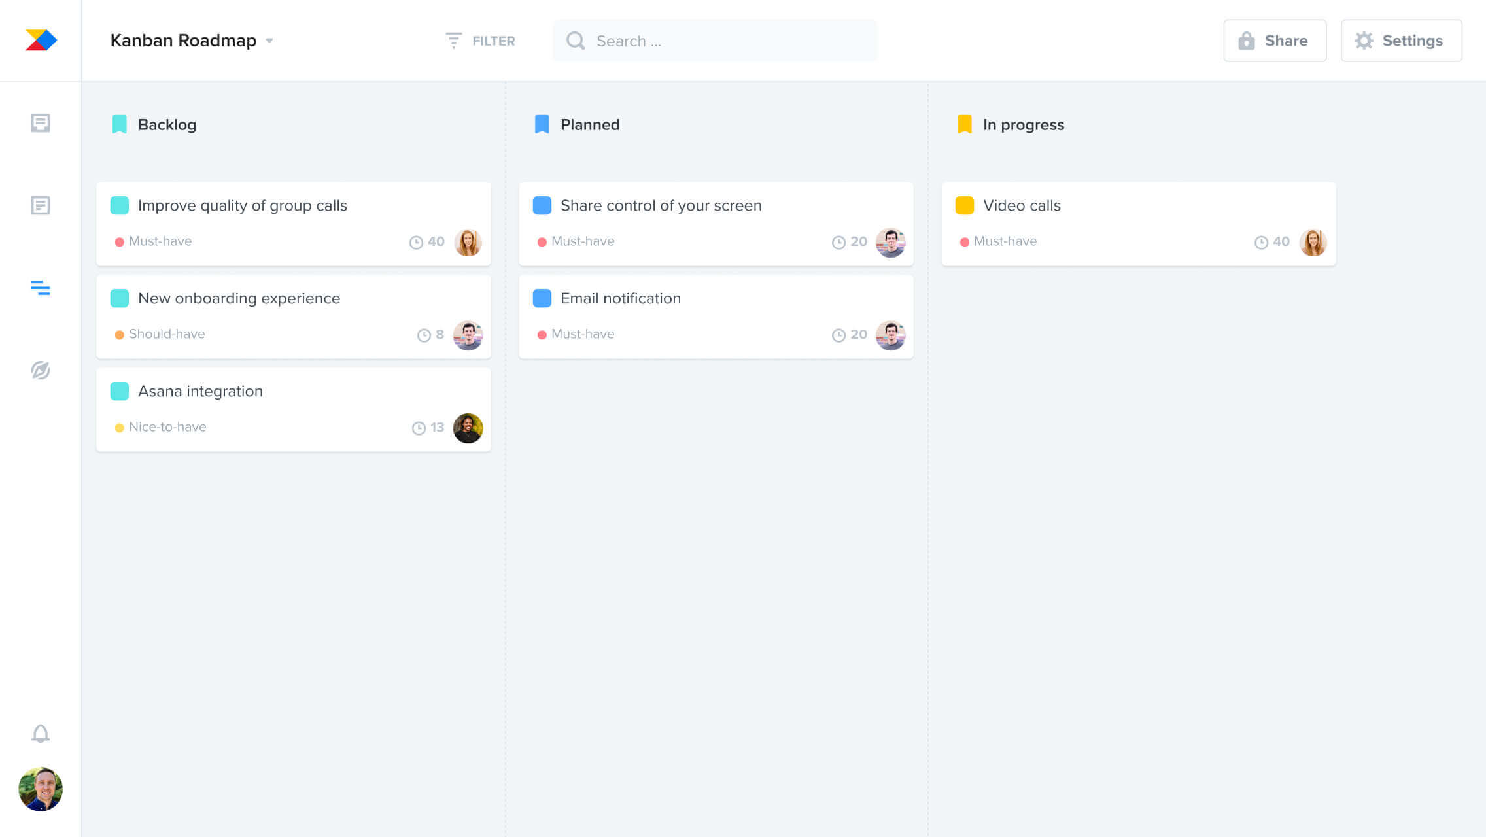Click the share lock icon button
Screen dimensions: 1486x837
click(1246, 41)
